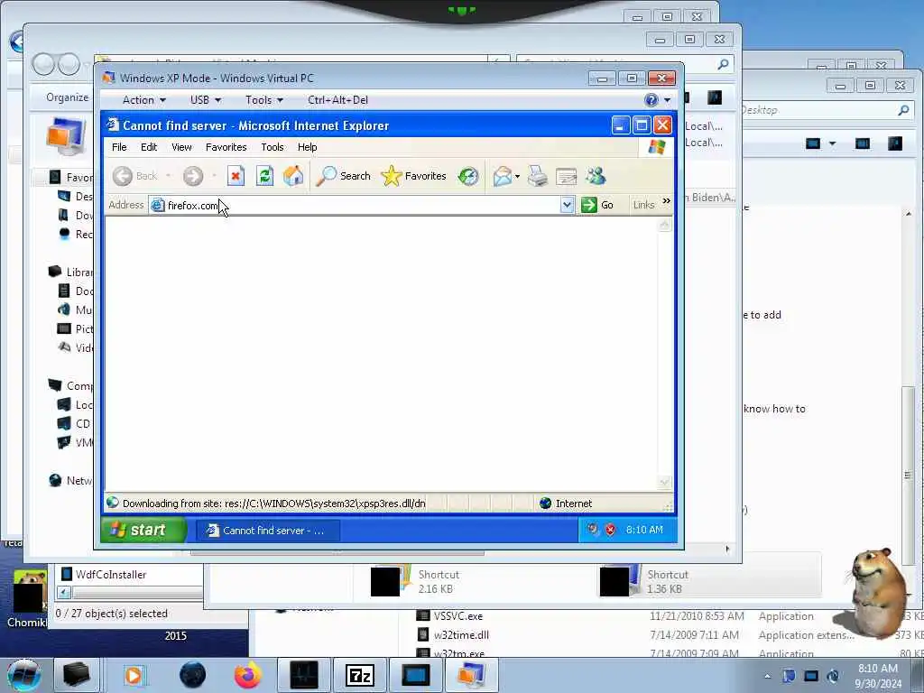Select VSSVC.exe in the background file list
This screenshot has height=693, width=924.
(458, 616)
